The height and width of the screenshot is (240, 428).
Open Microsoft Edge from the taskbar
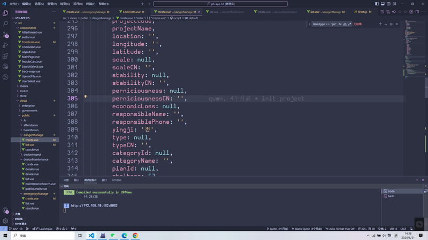click(124, 236)
